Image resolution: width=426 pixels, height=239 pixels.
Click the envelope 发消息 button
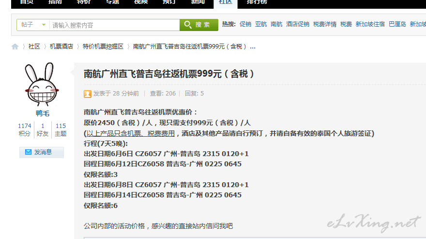(42, 152)
